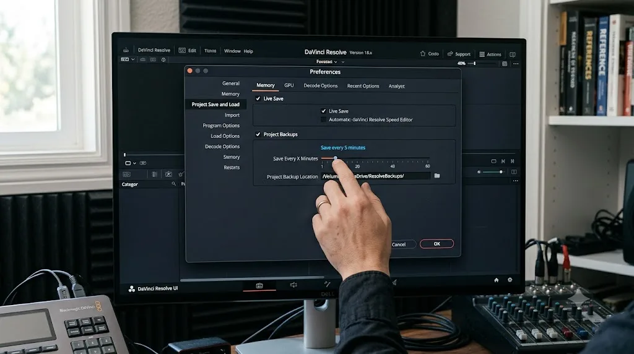The image size is (634, 354).
Task: Enable Automatic-daVinci Resolve Speed Editor checkbox
Action: 323,119
